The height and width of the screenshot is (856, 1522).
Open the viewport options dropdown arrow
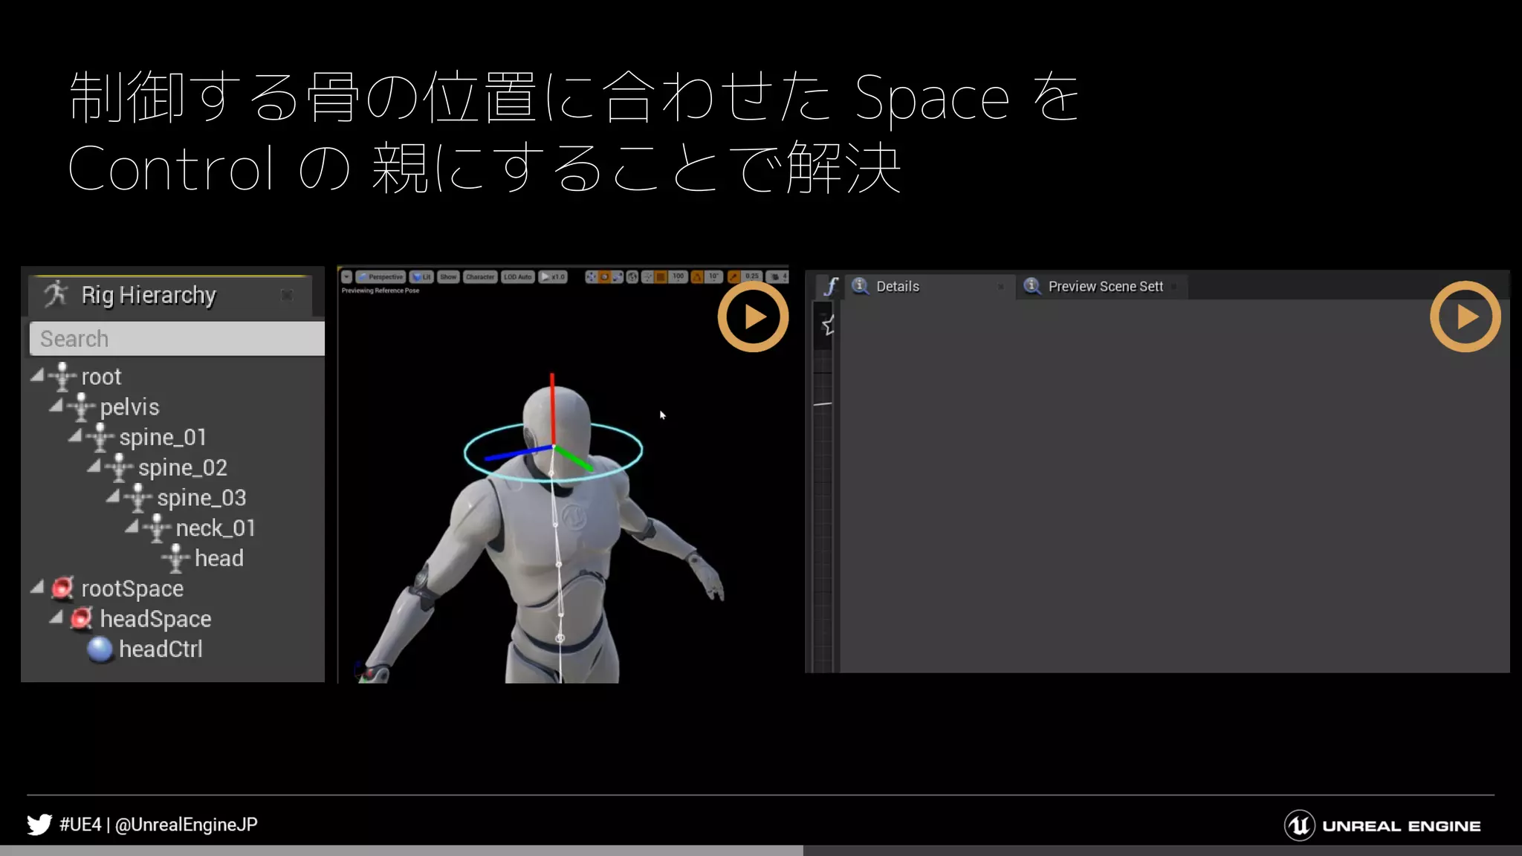[x=346, y=276]
